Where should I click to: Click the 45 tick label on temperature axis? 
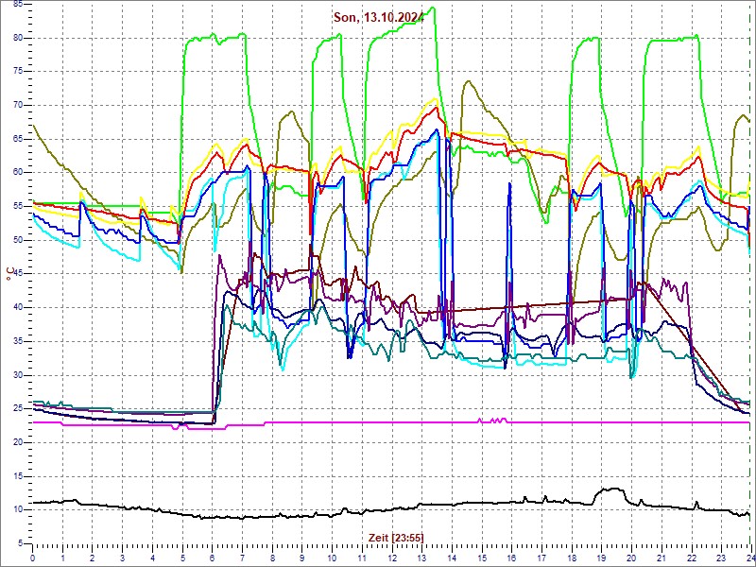point(17,274)
